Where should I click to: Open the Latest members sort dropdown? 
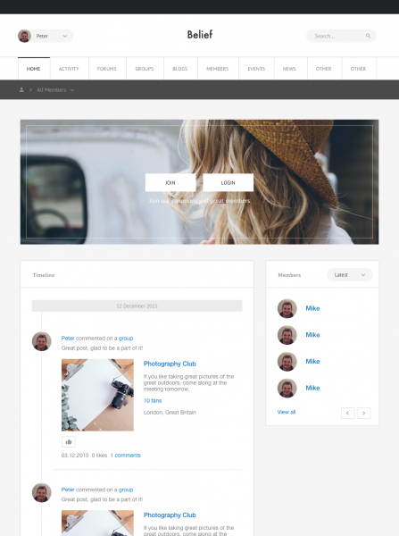click(350, 275)
